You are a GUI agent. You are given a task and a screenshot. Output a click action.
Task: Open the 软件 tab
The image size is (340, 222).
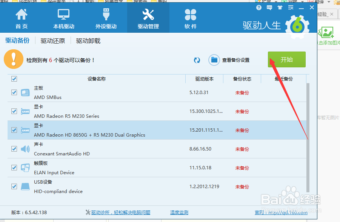[191, 18]
